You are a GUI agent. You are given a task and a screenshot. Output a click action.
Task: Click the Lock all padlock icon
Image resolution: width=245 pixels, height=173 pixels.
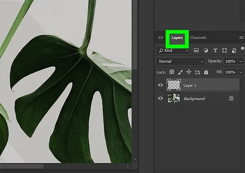point(206,72)
